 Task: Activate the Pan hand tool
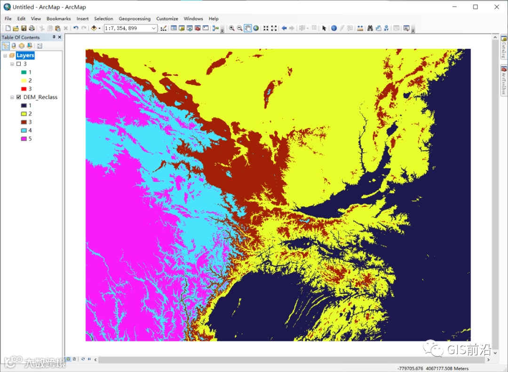pyautogui.click(x=247, y=28)
